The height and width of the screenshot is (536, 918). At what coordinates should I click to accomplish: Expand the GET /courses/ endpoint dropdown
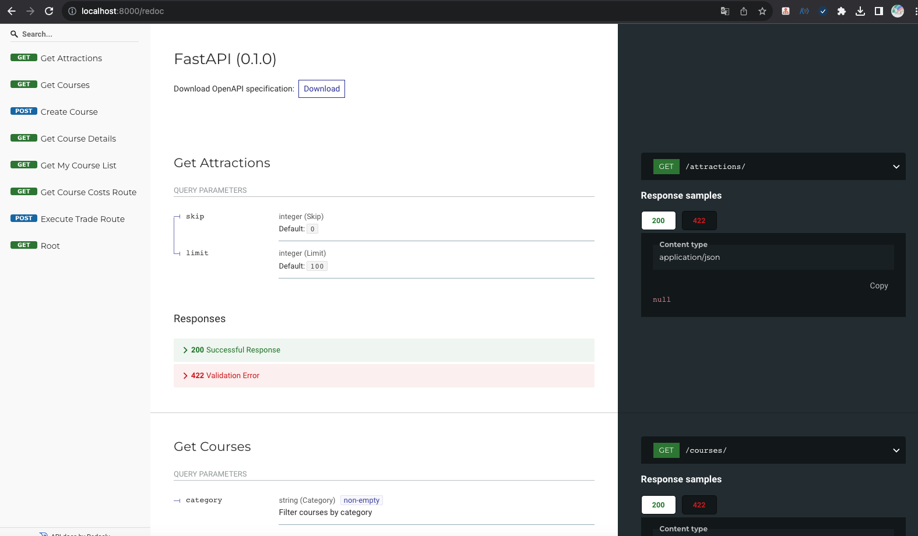896,450
